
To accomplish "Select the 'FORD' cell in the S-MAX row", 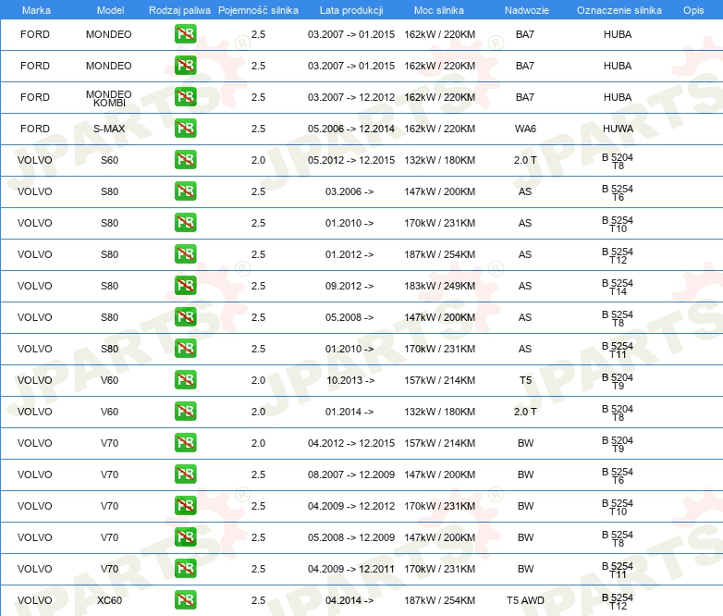I will [34, 129].
